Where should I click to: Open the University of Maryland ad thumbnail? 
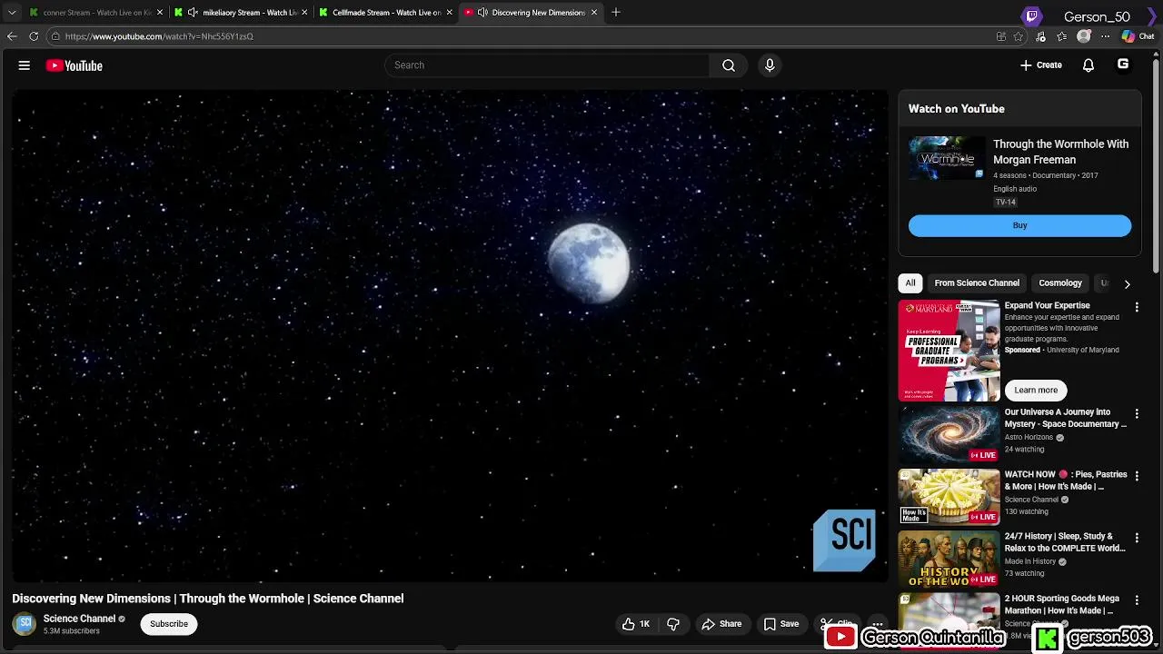point(949,351)
